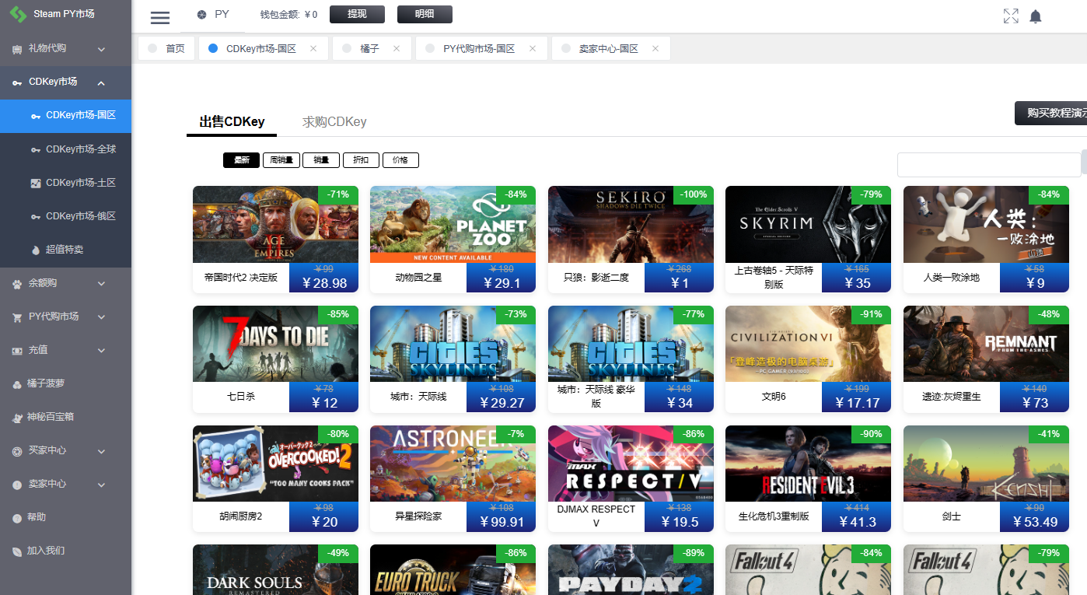Image resolution: width=1087 pixels, height=595 pixels.
Task: Collapse the CDKey市场 menu
Action: 101,82
